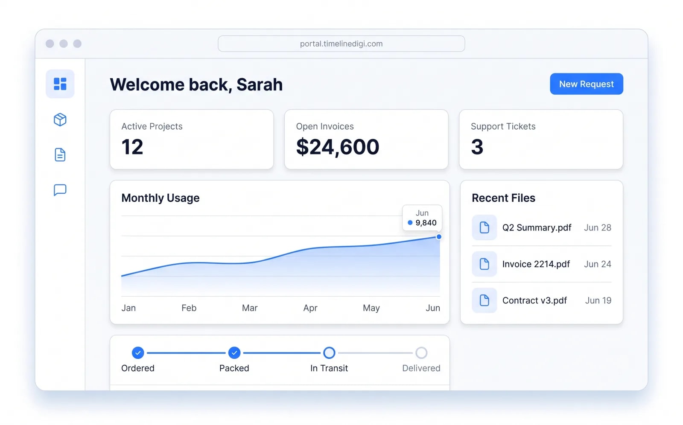The height and width of the screenshot is (425, 683).
Task: Click the 9,840 tooltip value
Action: click(x=426, y=223)
